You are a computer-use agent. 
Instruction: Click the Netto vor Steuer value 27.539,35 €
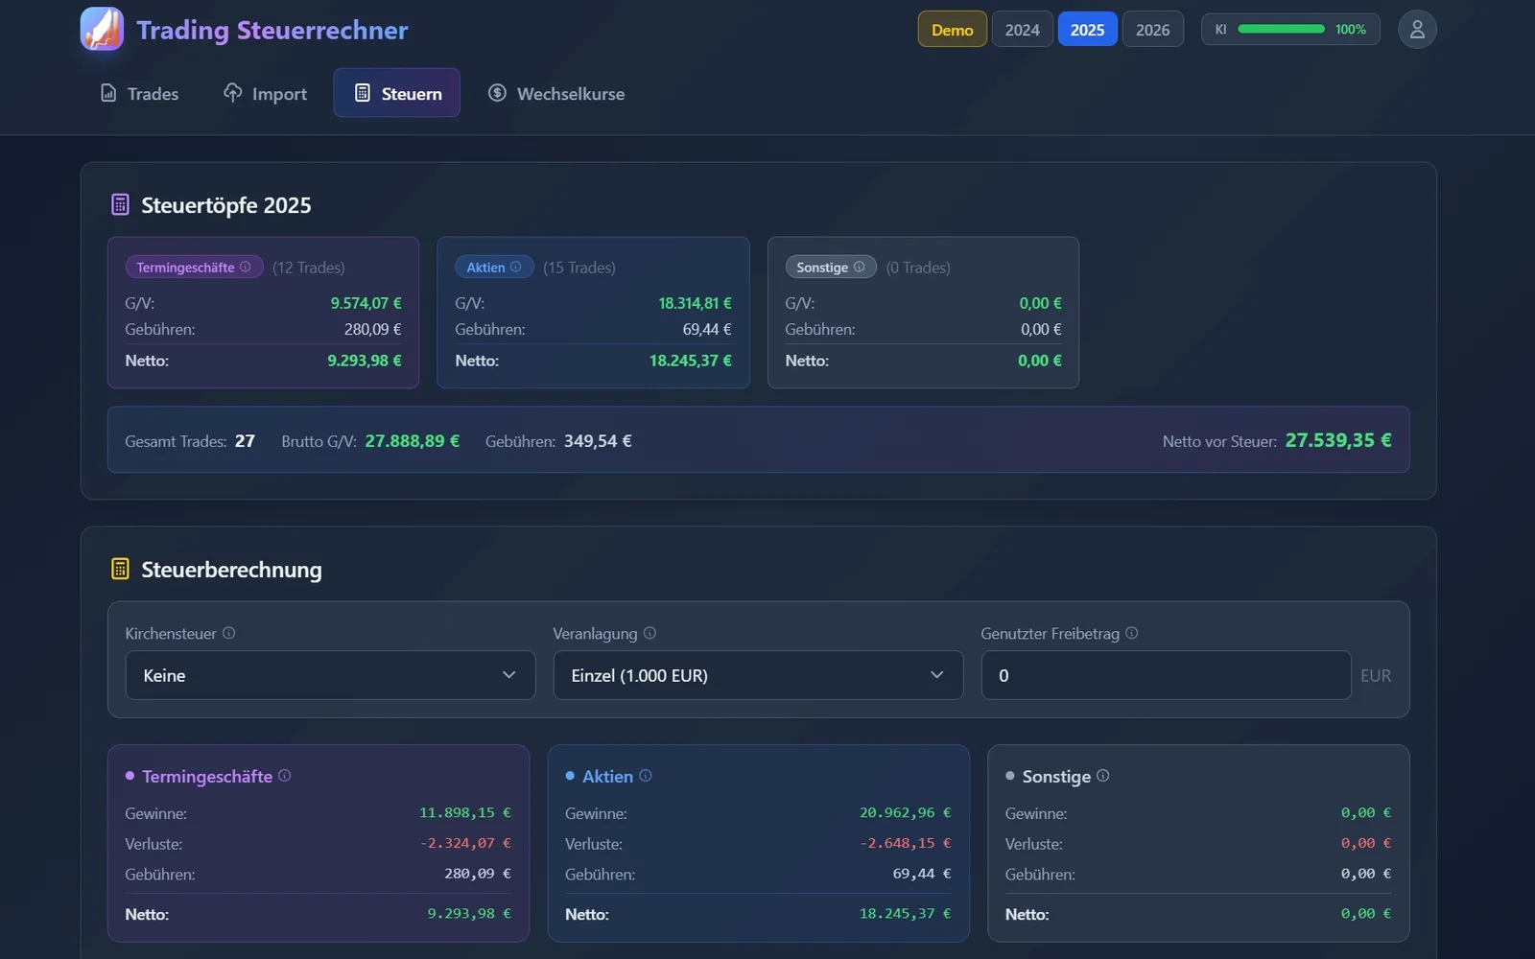[1338, 440]
